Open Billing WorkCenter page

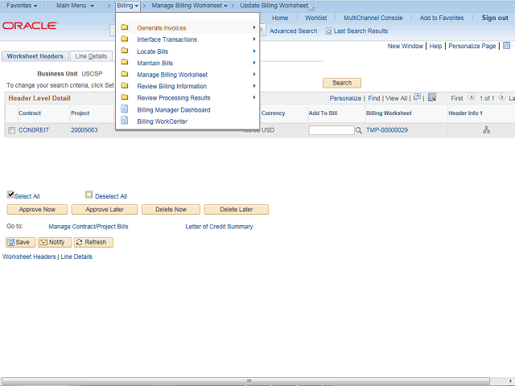[162, 121]
